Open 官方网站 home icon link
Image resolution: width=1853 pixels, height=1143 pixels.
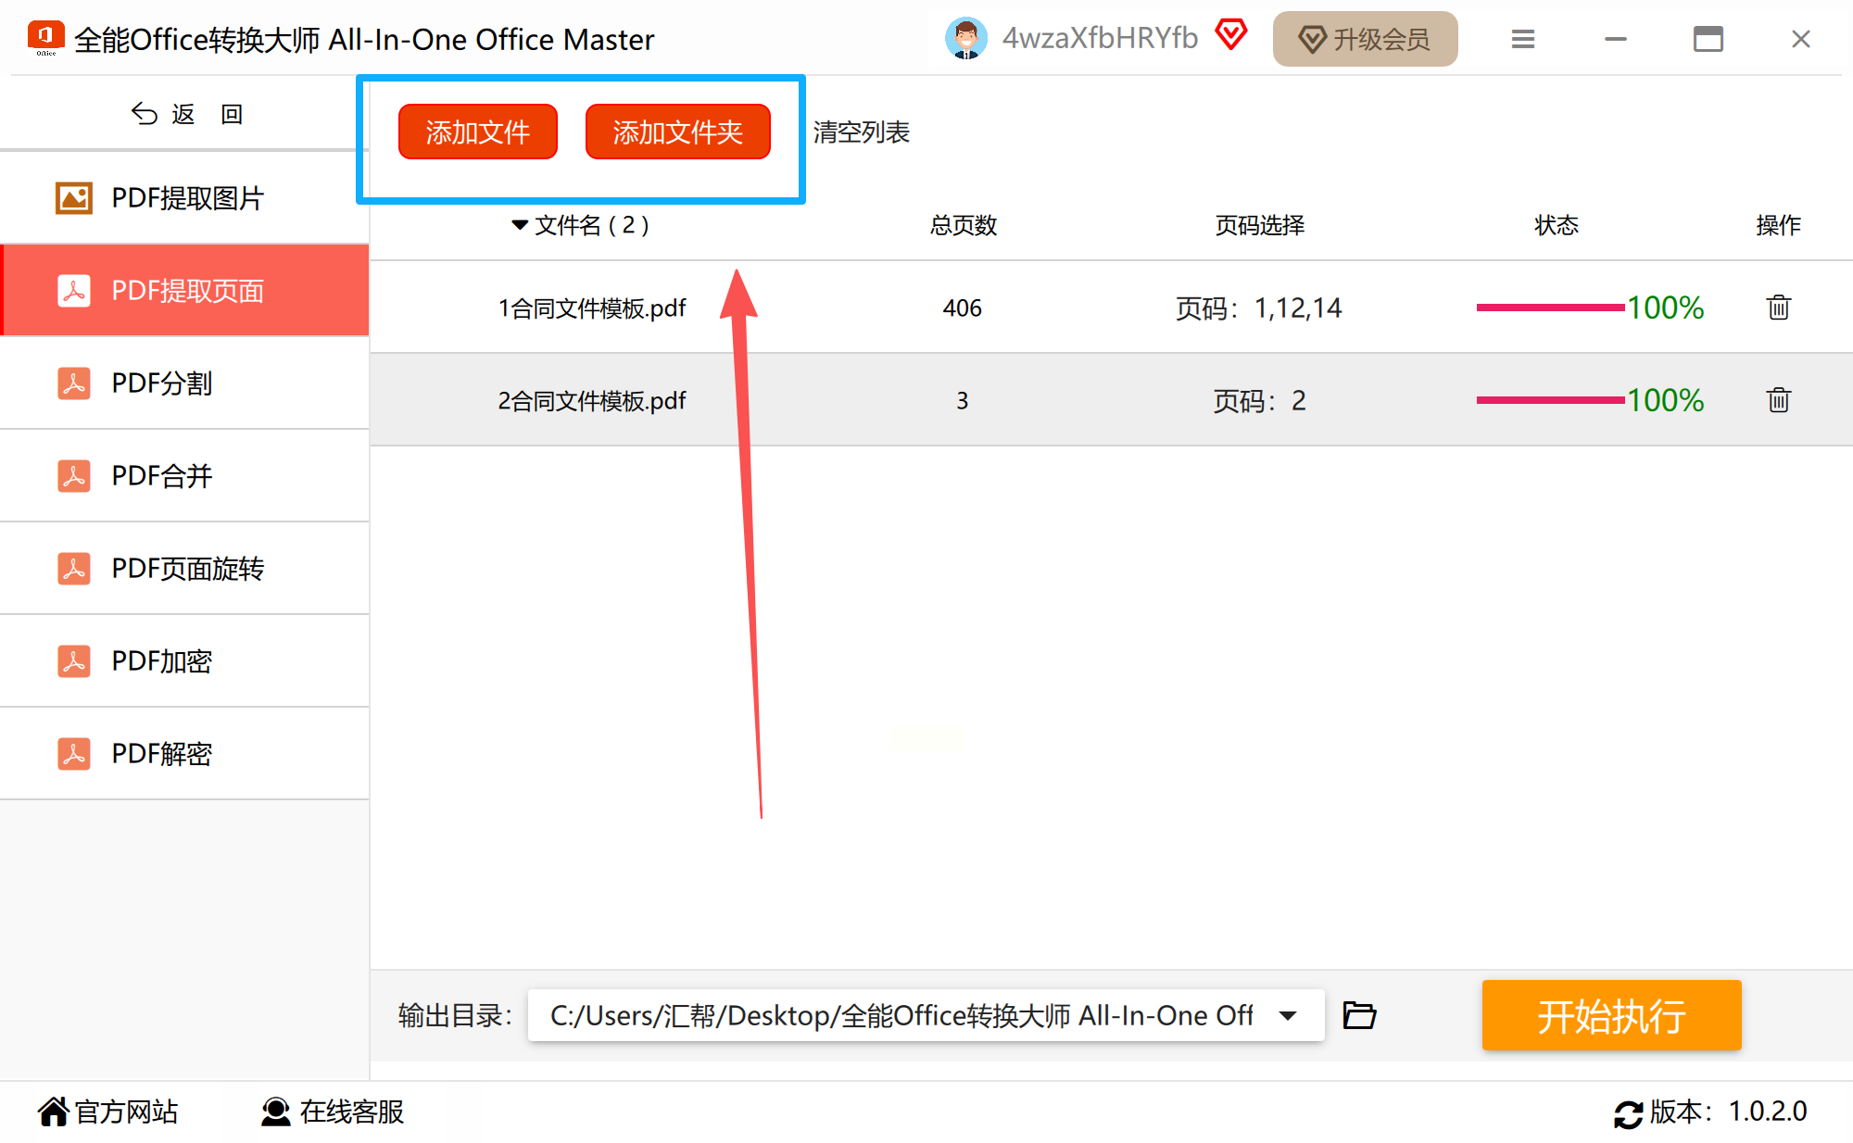tap(54, 1112)
